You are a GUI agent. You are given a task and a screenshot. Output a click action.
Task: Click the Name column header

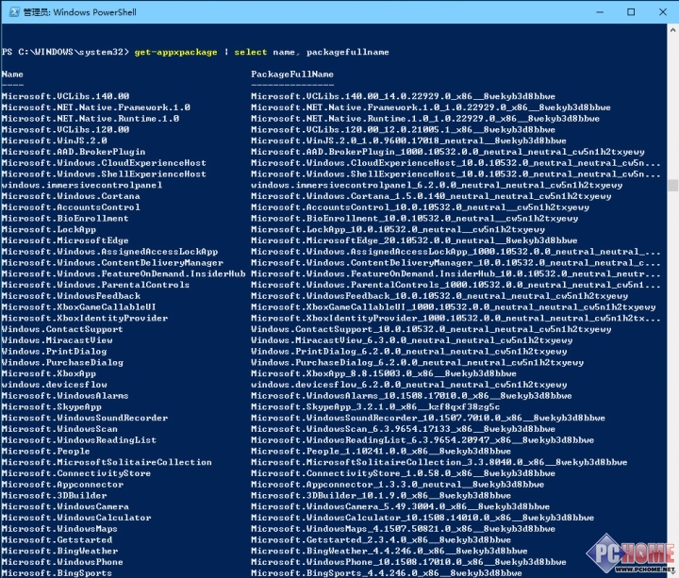tap(12, 74)
